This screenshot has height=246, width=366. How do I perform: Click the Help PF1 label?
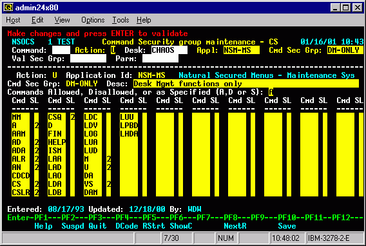pyautogui.click(x=43, y=226)
